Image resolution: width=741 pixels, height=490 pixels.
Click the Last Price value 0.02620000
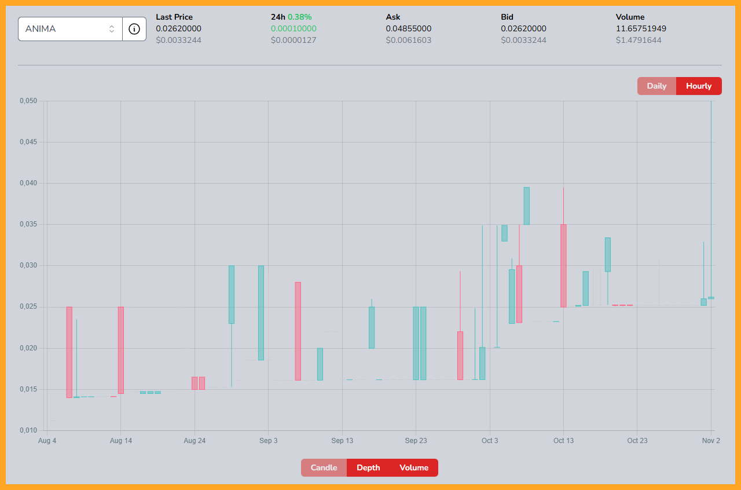(178, 28)
